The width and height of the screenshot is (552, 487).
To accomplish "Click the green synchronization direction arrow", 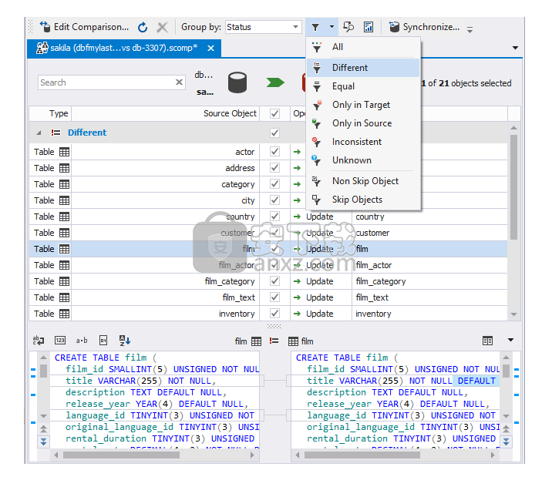I will [x=275, y=82].
